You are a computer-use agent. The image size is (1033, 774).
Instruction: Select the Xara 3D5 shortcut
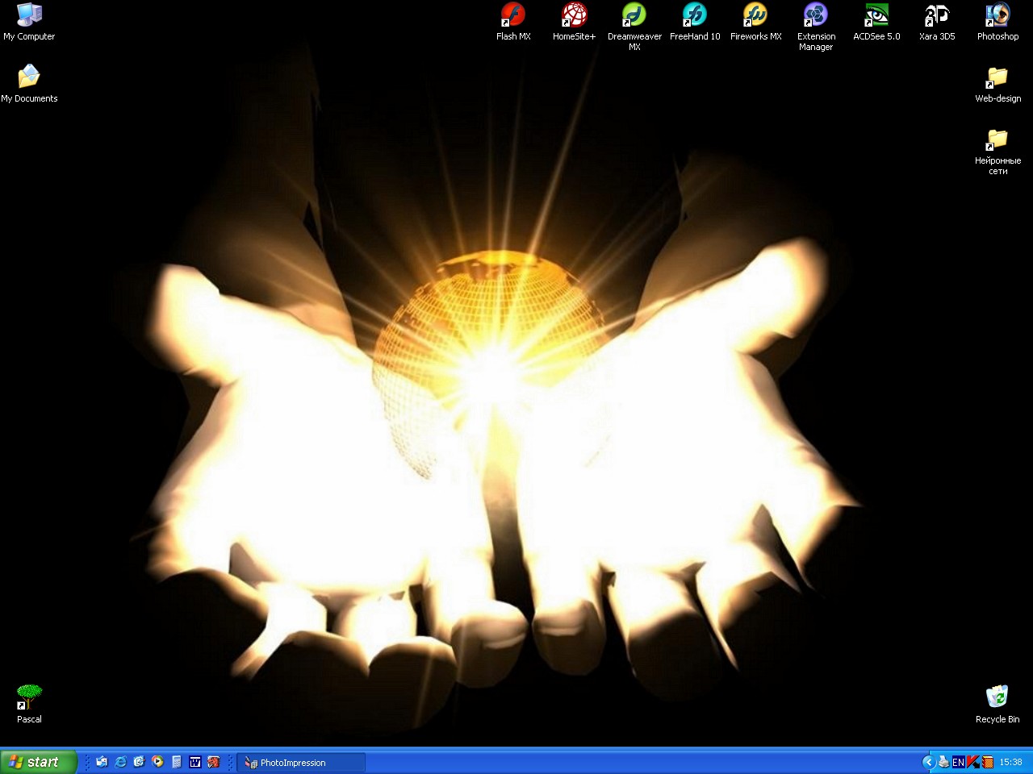point(937,15)
